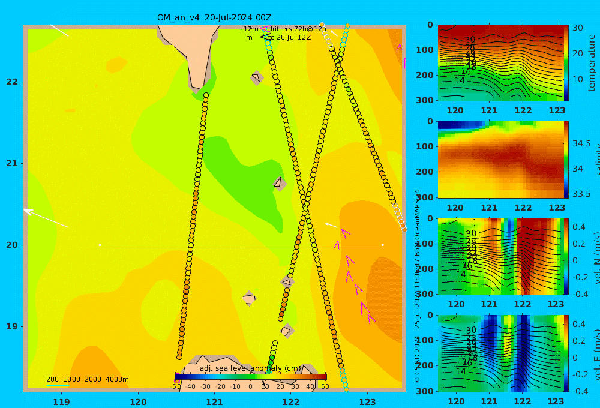
Task: Click 'adj. sea level anomaly (cm)' label
Action: coord(250,368)
